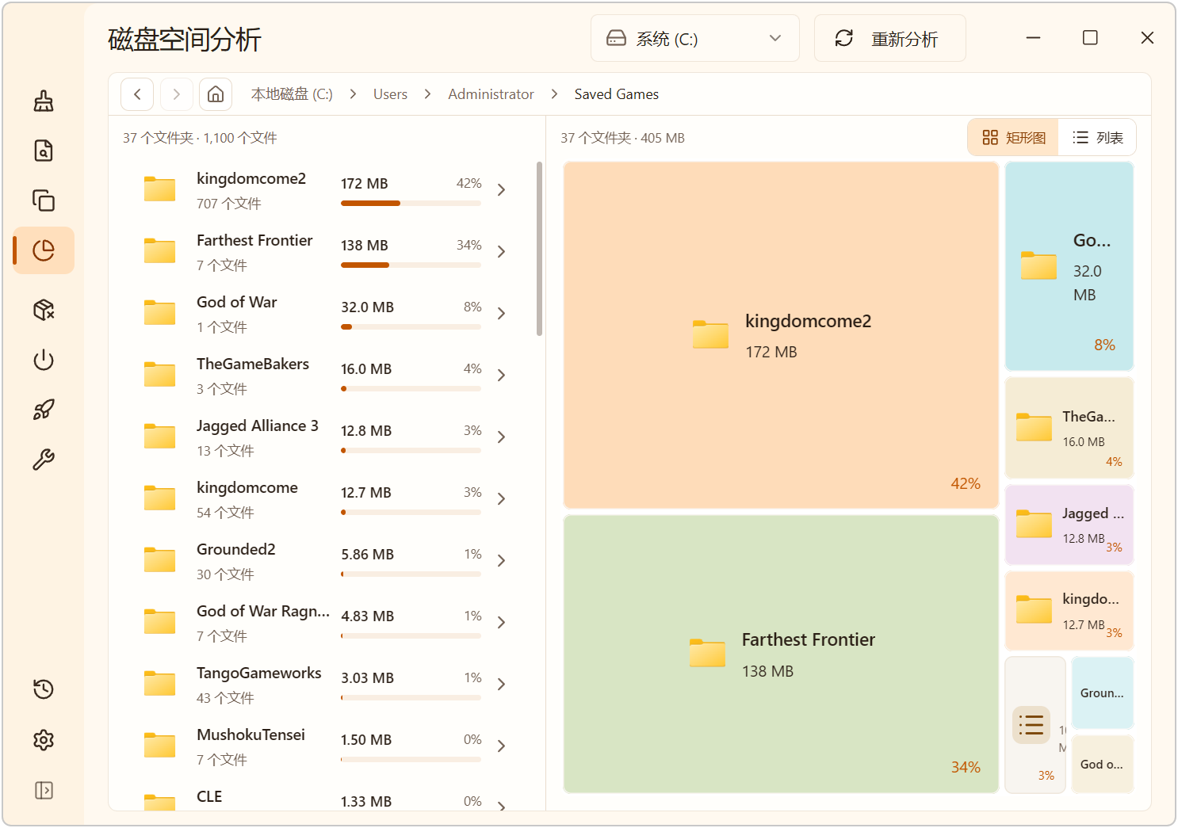Image resolution: width=1178 pixels, height=828 pixels.
Task: Open the file search sidebar icon
Action: click(44, 151)
